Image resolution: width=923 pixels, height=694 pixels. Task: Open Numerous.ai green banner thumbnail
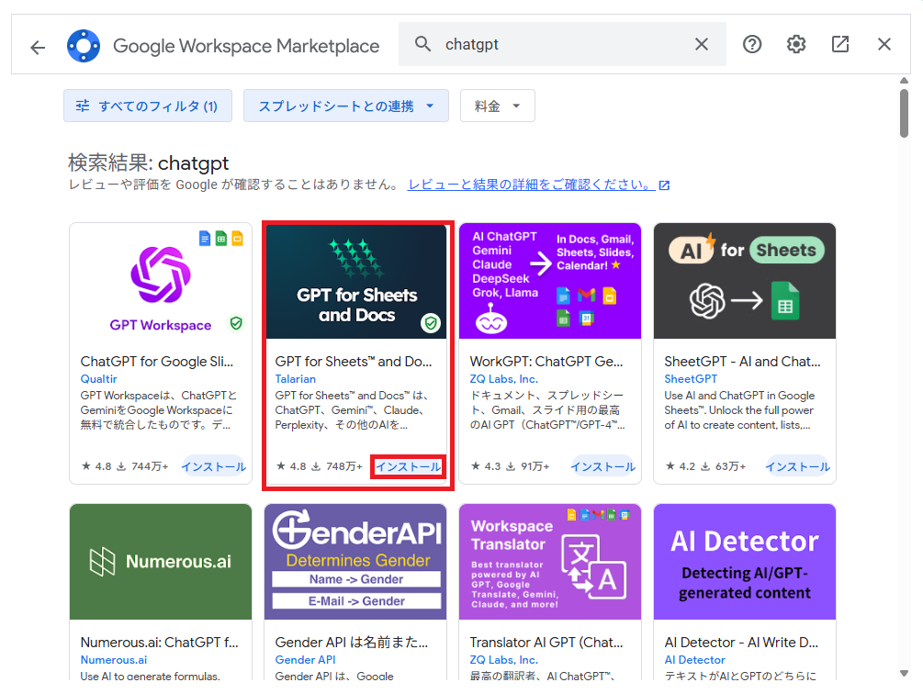point(161,562)
